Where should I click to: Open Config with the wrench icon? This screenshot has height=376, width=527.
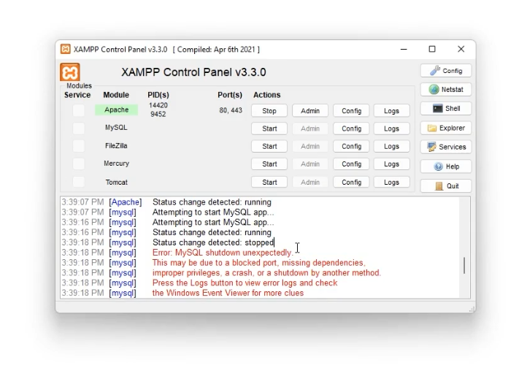[x=445, y=71]
